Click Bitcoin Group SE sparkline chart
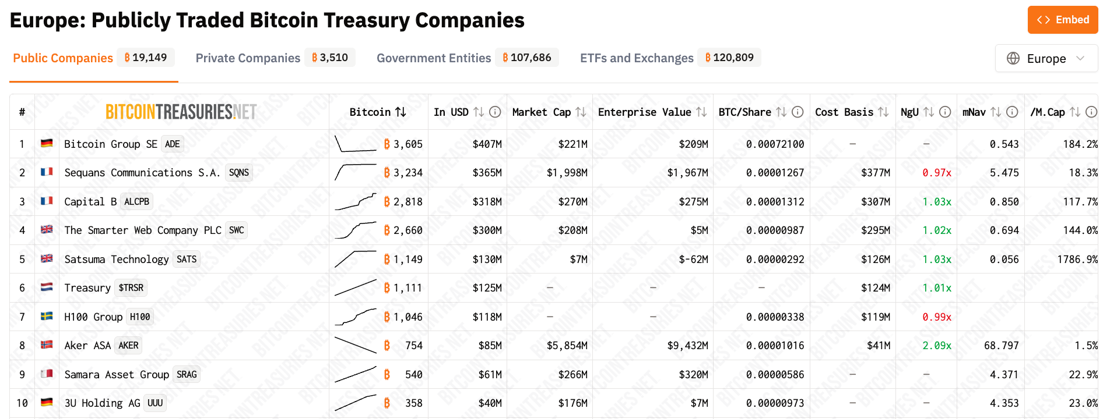The image size is (1110, 419). tap(356, 144)
